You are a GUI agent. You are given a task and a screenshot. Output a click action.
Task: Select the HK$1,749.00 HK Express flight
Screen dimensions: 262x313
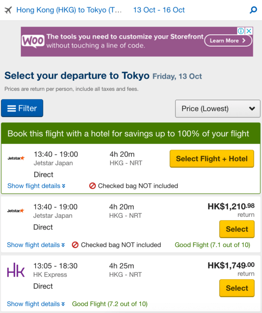click(x=237, y=288)
